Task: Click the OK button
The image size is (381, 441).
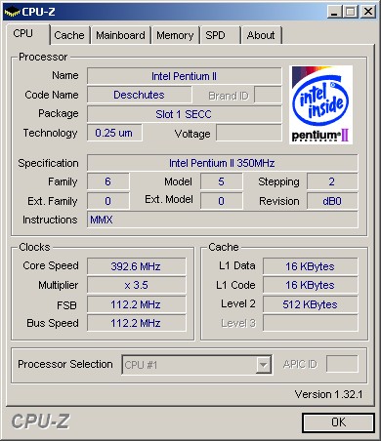Action: pyautogui.click(x=338, y=422)
